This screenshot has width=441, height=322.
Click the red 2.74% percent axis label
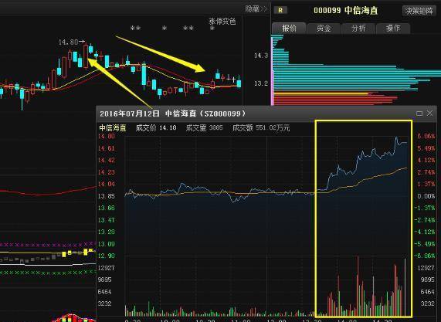(x=426, y=172)
